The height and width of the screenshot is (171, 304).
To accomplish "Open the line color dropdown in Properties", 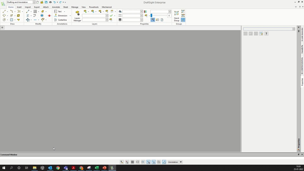I will (x=142, y=11).
